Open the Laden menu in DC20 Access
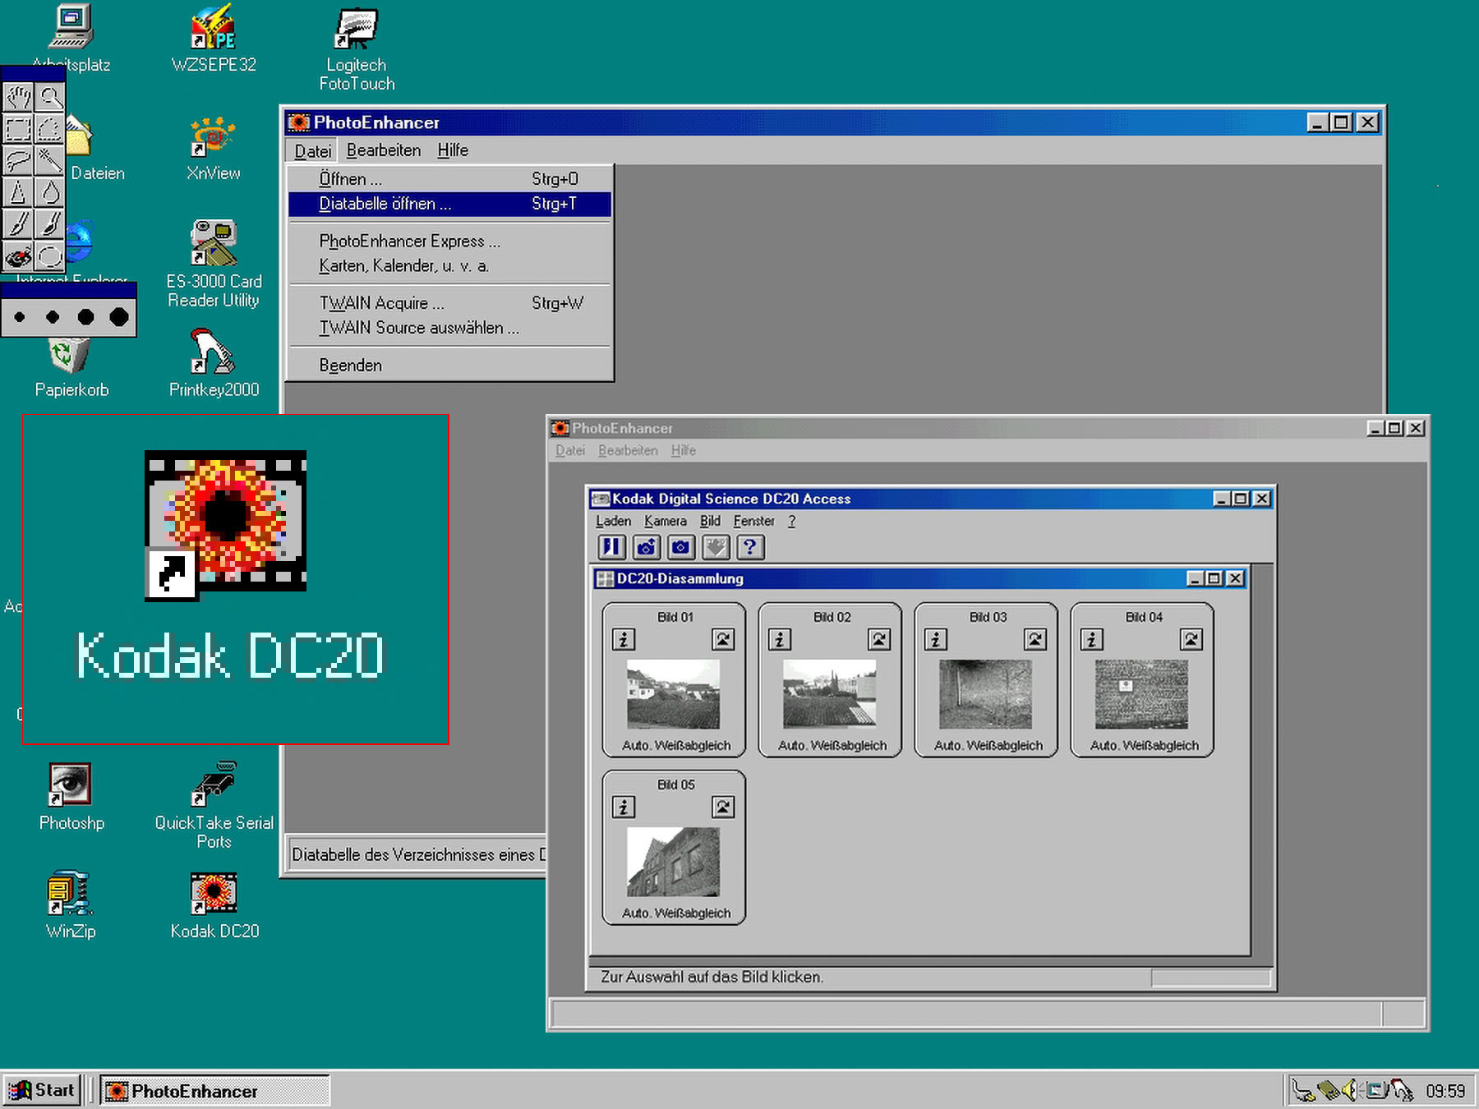 [613, 521]
